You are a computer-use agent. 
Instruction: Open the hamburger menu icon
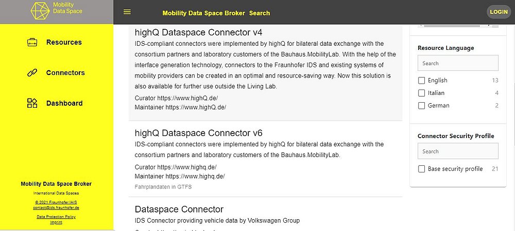coord(127,12)
